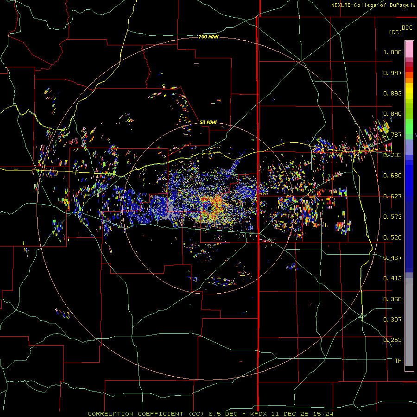417x417 pixels.
Task: Click the 0.787 legend value
Action: point(392,134)
